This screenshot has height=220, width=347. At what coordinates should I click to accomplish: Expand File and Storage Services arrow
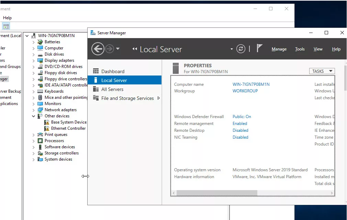click(158, 98)
